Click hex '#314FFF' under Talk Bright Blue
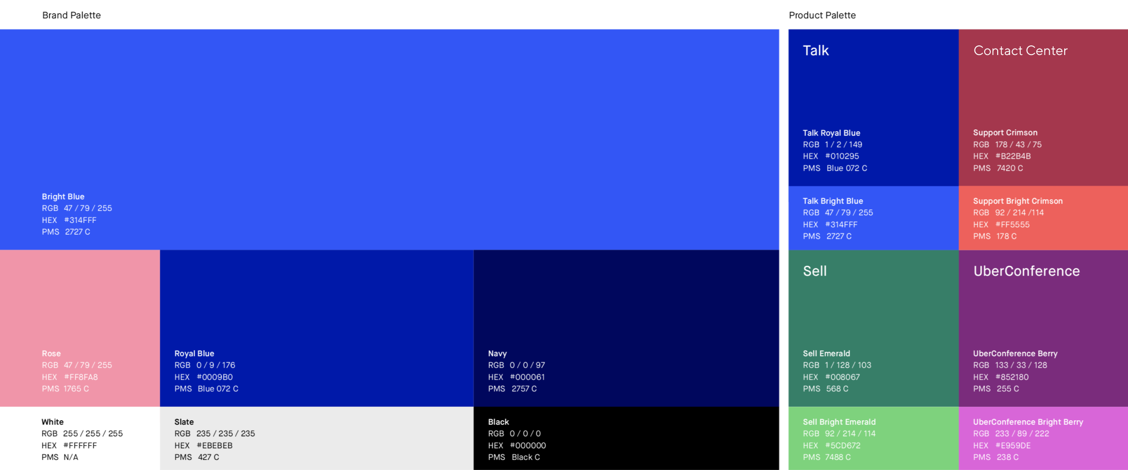1128x470 pixels. pos(841,225)
